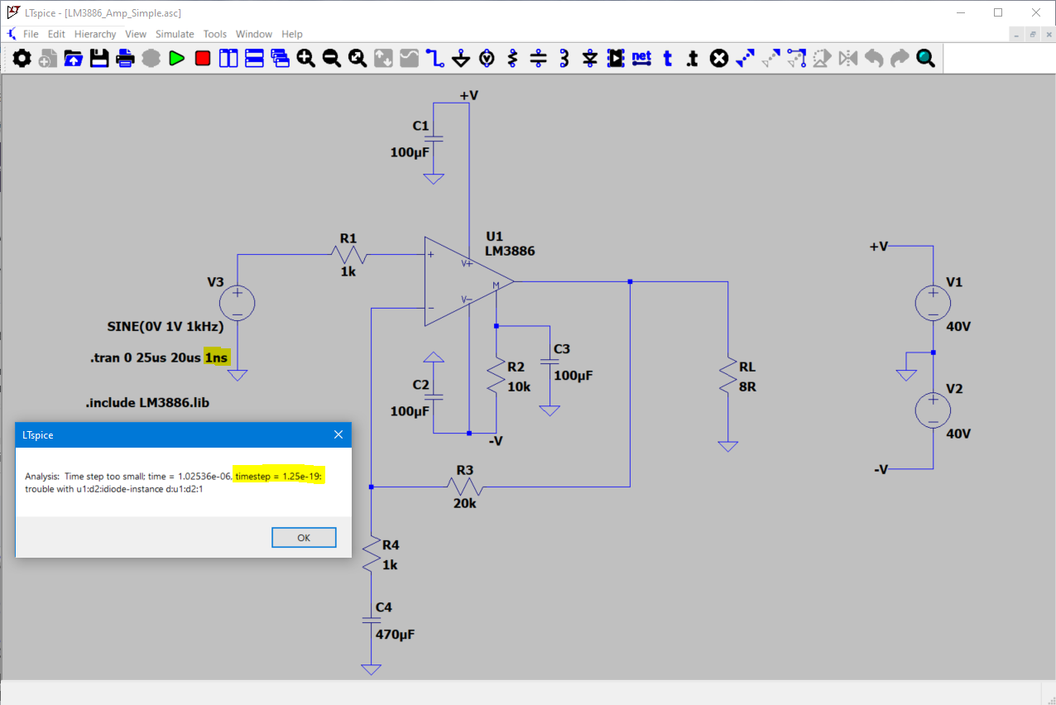The width and height of the screenshot is (1056, 705).
Task: Click the U1 reference designator
Action: pyautogui.click(x=494, y=236)
